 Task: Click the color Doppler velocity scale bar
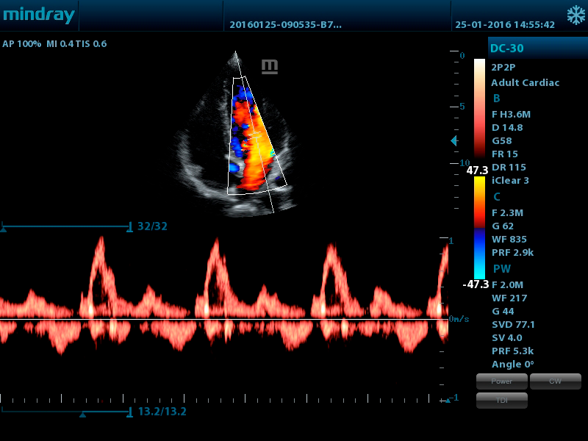479,228
